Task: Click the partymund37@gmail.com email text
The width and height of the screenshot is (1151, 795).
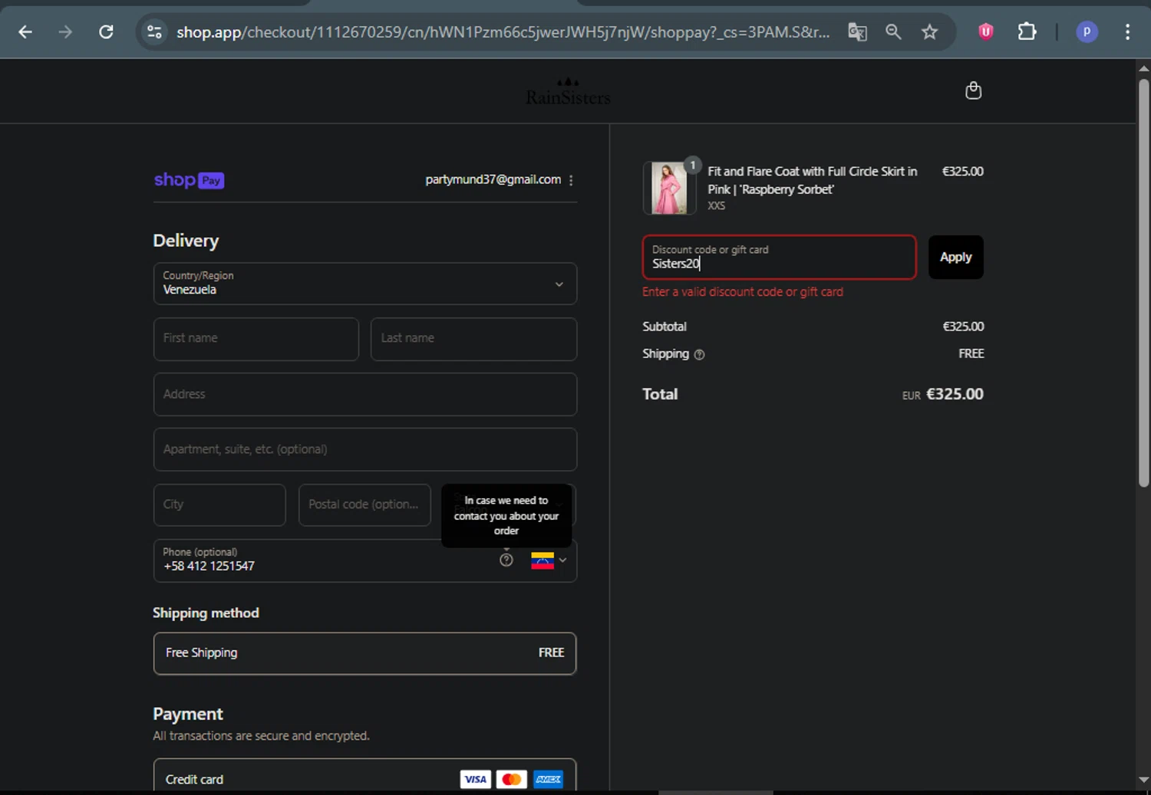Action: point(493,179)
